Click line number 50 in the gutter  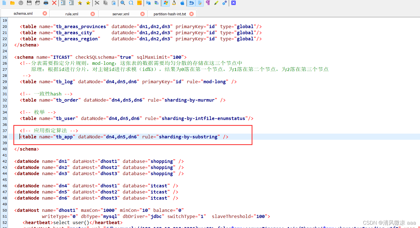click(5, 210)
